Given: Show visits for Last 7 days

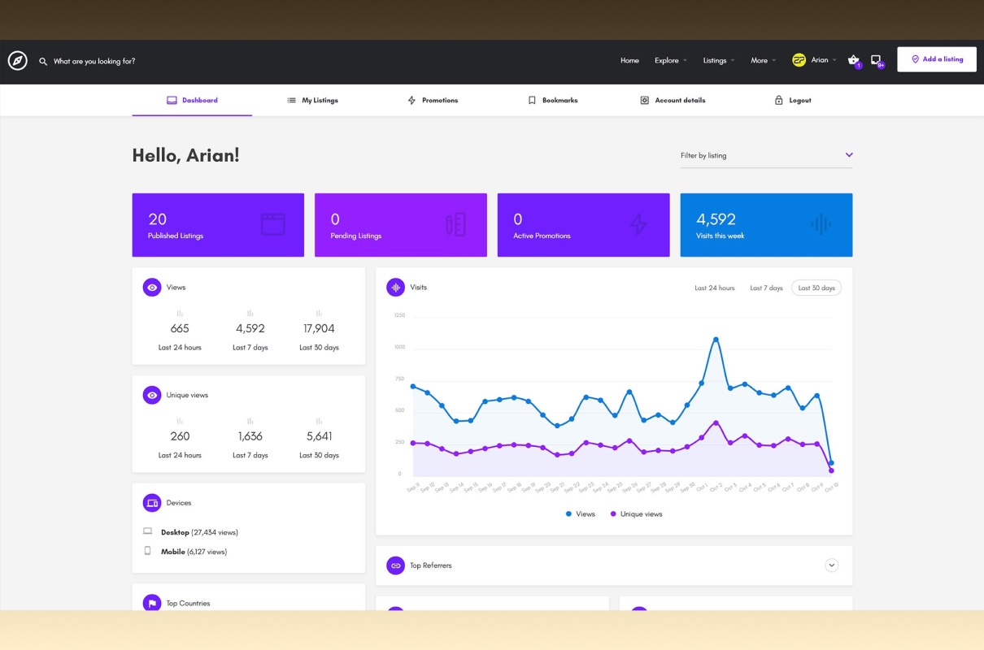Looking at the screenshot, I should tap(766, 288).
